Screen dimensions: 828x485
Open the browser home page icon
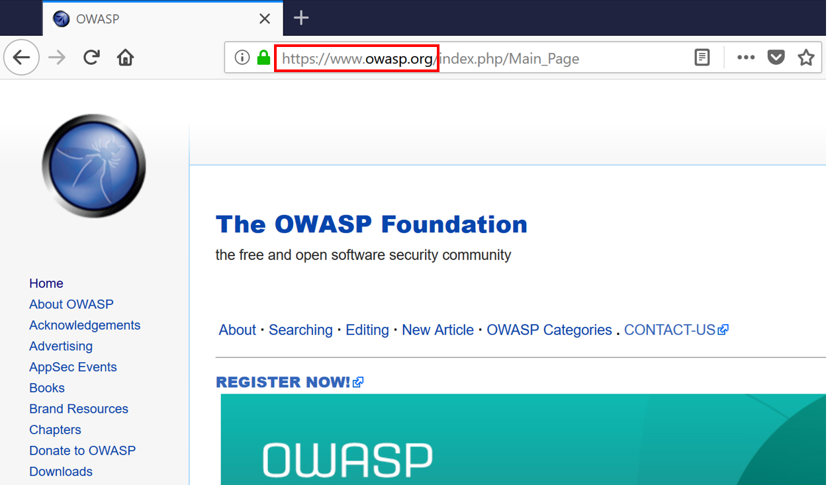pos(125,58)
